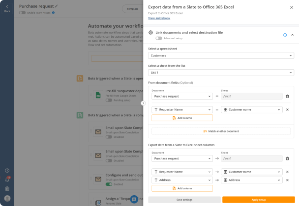
Task: Close the Export data panel
Action: [292, 7]
